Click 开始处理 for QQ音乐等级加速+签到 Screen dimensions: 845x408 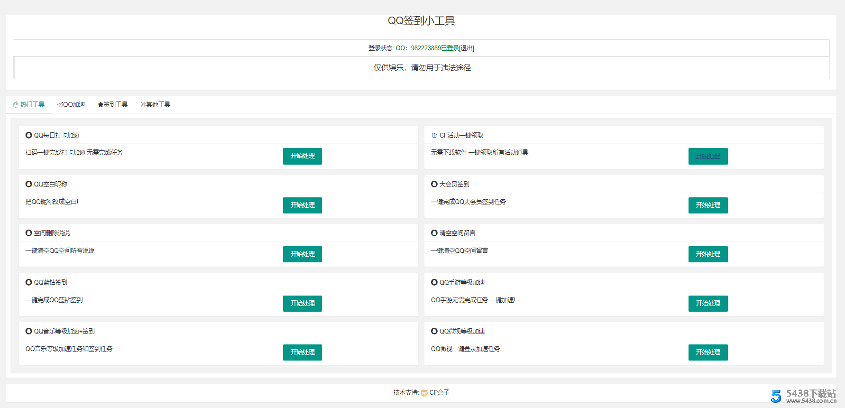303,352
